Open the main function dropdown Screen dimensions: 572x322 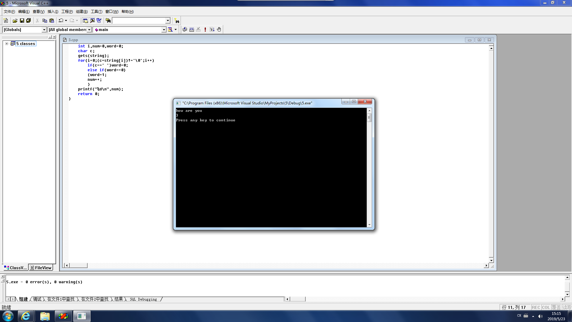(164, 30)
